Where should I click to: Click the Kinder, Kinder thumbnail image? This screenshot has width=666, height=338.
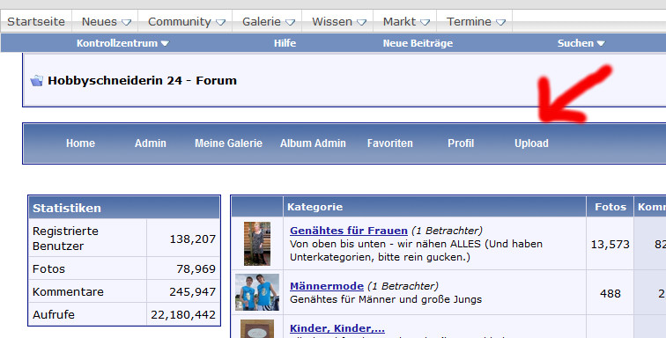coord(257,329)
